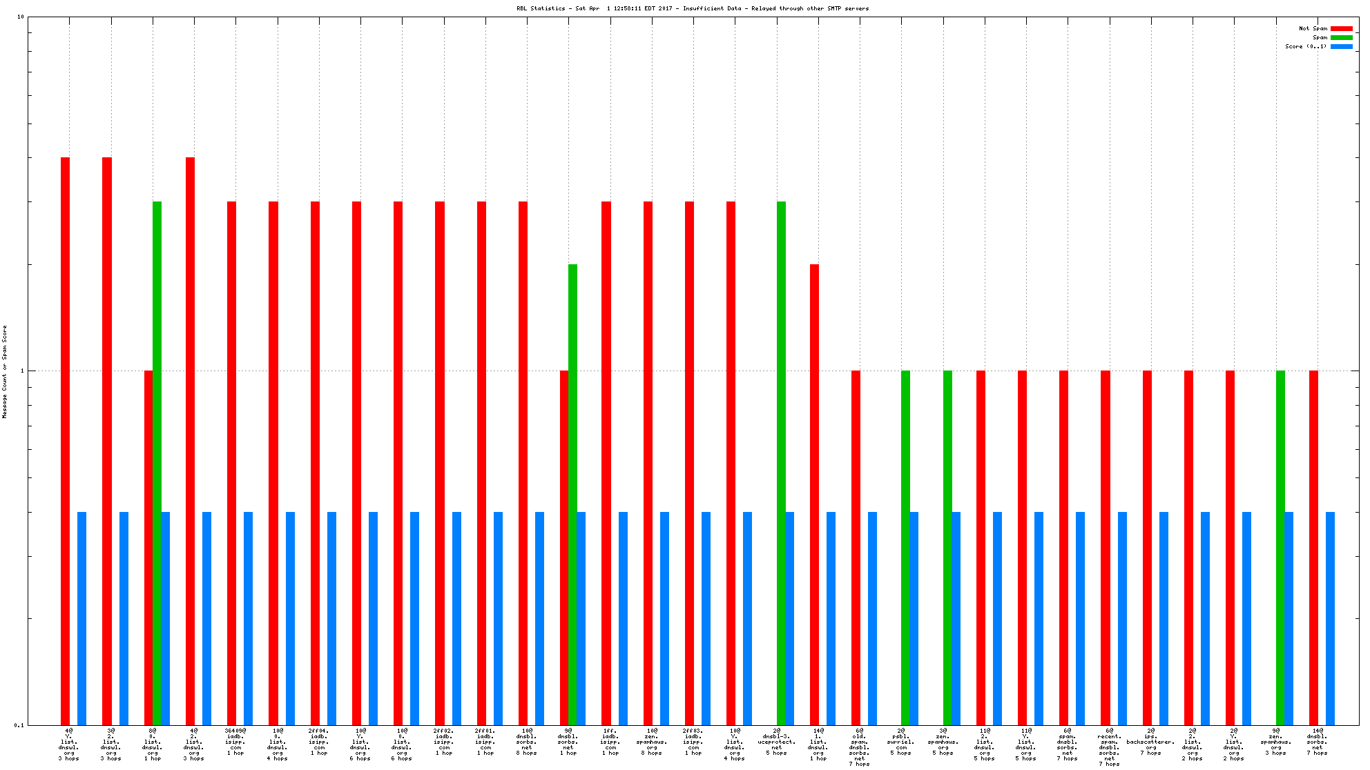
Task: Click the 1ff.iadb.isipp.com x-axis label
Action: click(x=610, y=742)
